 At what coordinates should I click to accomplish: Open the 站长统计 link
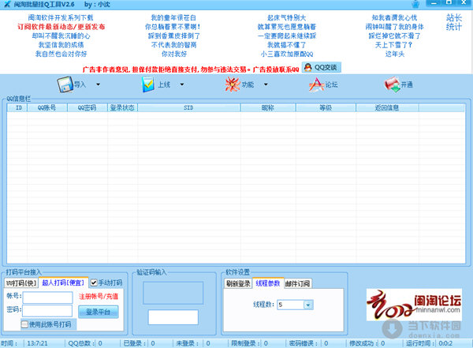point(454,22)
